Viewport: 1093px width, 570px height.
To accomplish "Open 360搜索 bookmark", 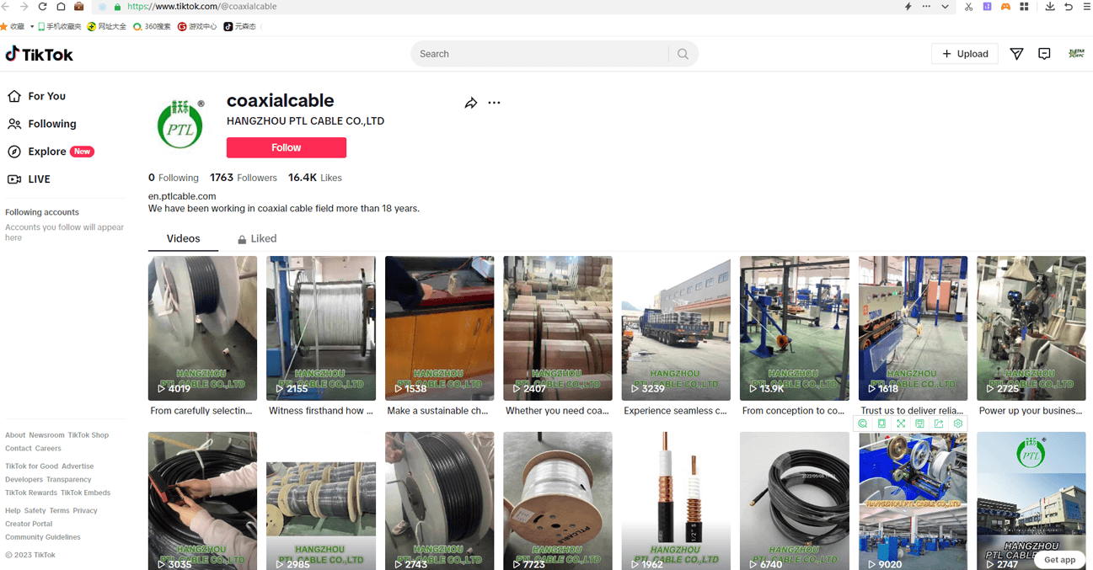I will [x=152, y=26].
